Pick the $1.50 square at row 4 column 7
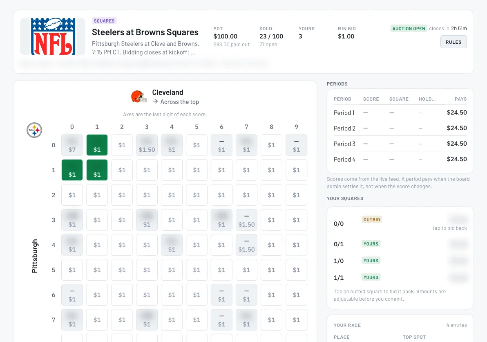 (x=247, y=245)
